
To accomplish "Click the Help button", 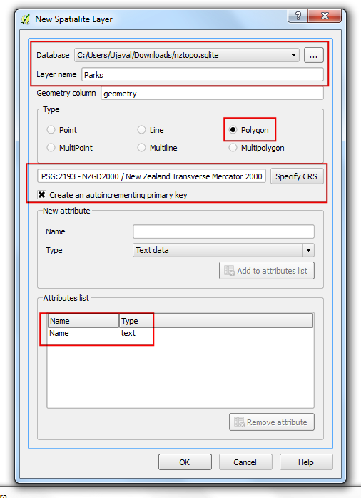I will point(306,462).
